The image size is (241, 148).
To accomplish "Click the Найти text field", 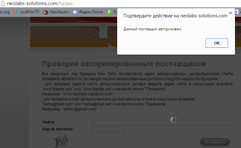I will point(160,123).
